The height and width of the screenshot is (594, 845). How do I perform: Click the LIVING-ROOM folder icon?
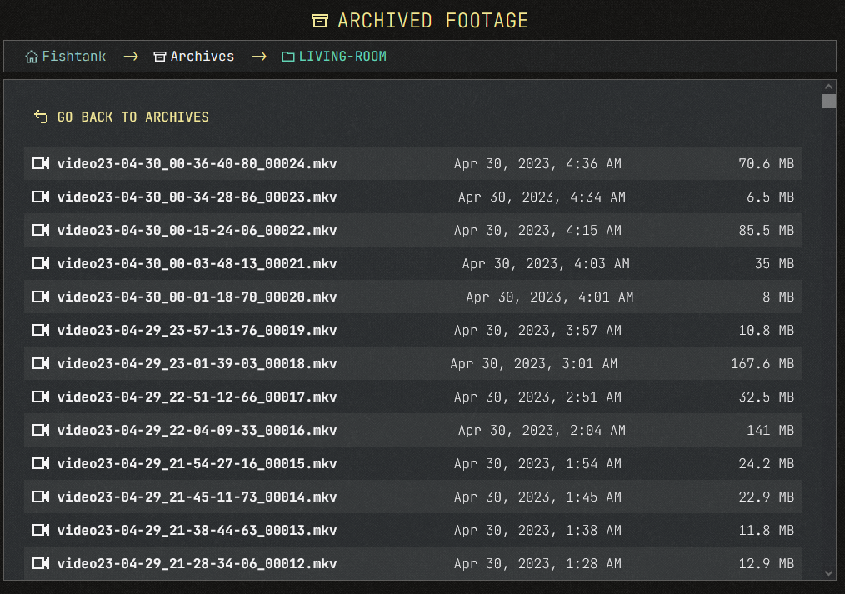tap(287, 57)
